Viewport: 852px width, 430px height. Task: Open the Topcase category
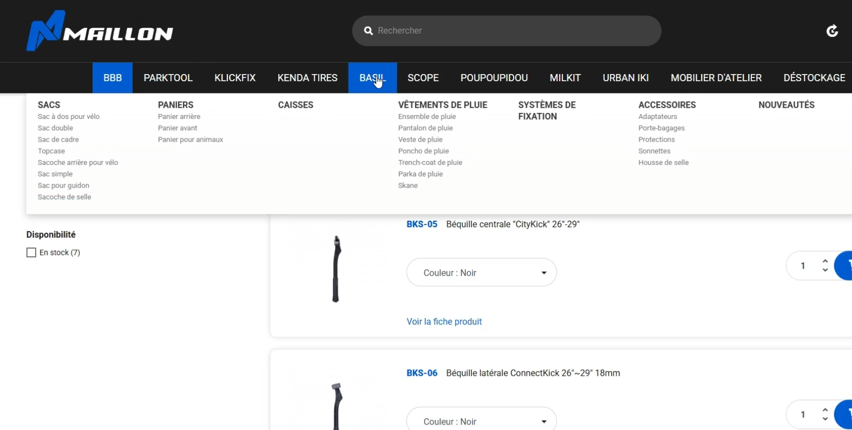pyautogui.click(x=51, y=151)
